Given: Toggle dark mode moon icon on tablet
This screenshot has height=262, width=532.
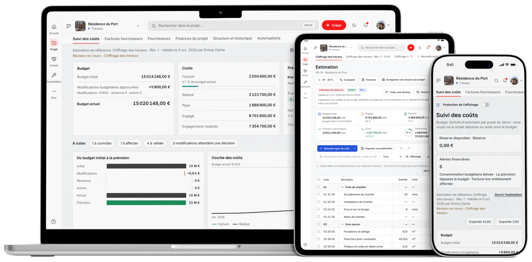Looking at the screenshot, I should click(x=420, y=48).
